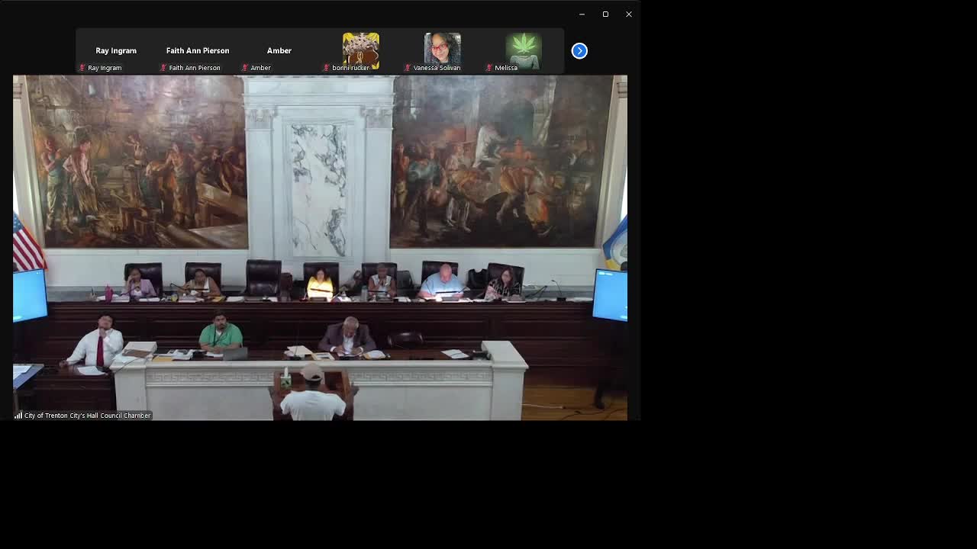Screen dimensions: 977x549
Task: Close the meeting window
Action: [629, 14]
